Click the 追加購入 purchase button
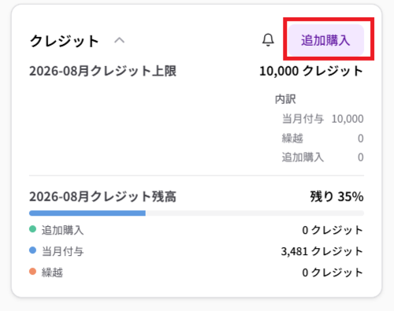Viewport: 394px width, 311px height. [x=325, y=40]
